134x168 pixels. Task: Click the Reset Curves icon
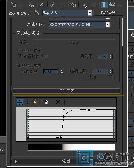(46, 102)
